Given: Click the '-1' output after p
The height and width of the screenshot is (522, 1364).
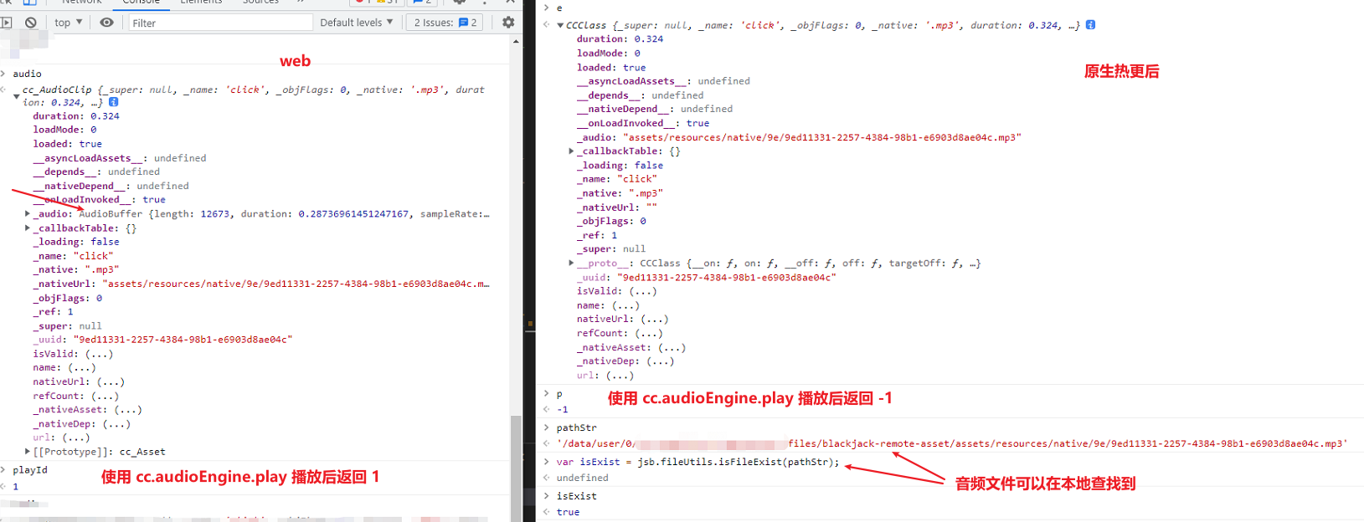Looking at the screenshot, I should click(x=563, y=410).
